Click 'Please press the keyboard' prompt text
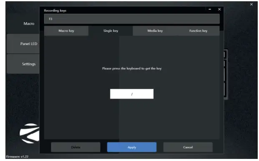The image size is (259, 161). [132, 68]
